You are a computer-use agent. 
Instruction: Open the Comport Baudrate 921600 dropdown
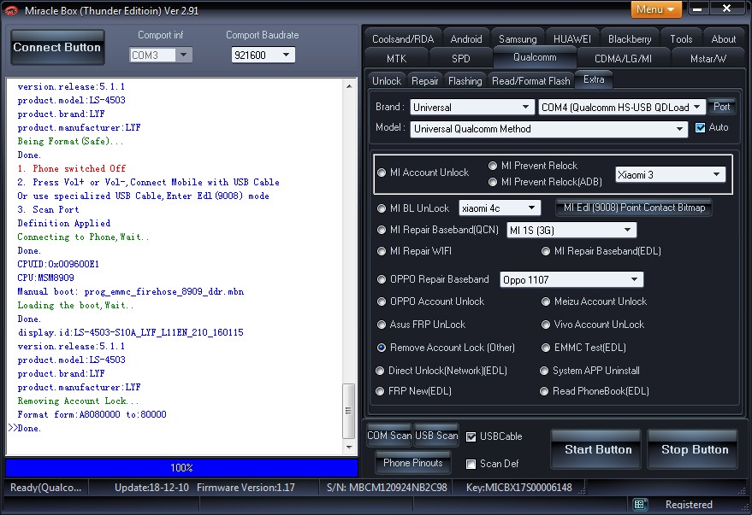(x=263, y=55)
